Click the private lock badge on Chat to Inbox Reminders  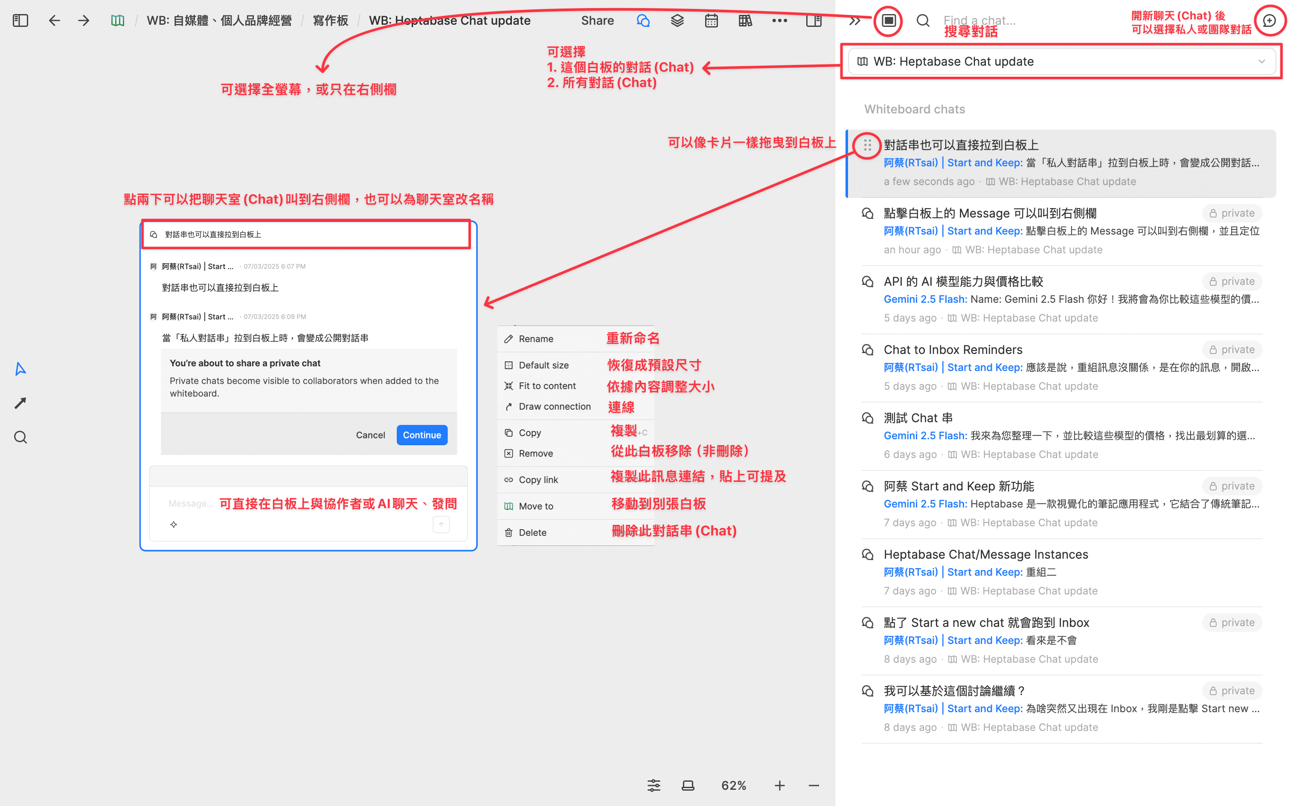click(x=1232, y=349)
